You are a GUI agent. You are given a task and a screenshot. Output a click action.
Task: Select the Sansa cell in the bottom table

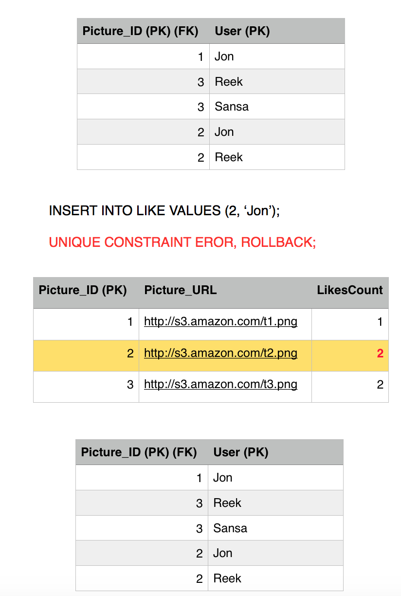click(x=230, y=528)
